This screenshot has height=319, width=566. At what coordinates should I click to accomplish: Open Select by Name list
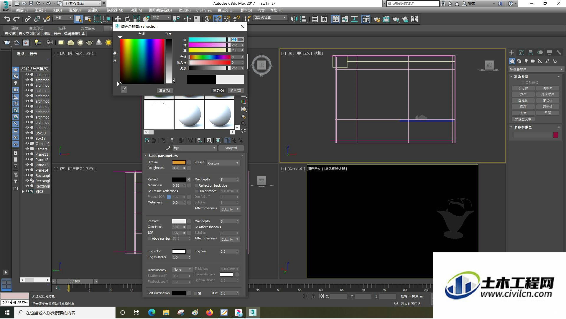pos(88,19)
